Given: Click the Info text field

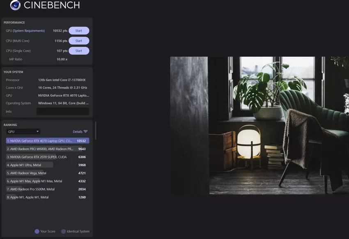Looking at the screenshot, I should coord(62,111).
